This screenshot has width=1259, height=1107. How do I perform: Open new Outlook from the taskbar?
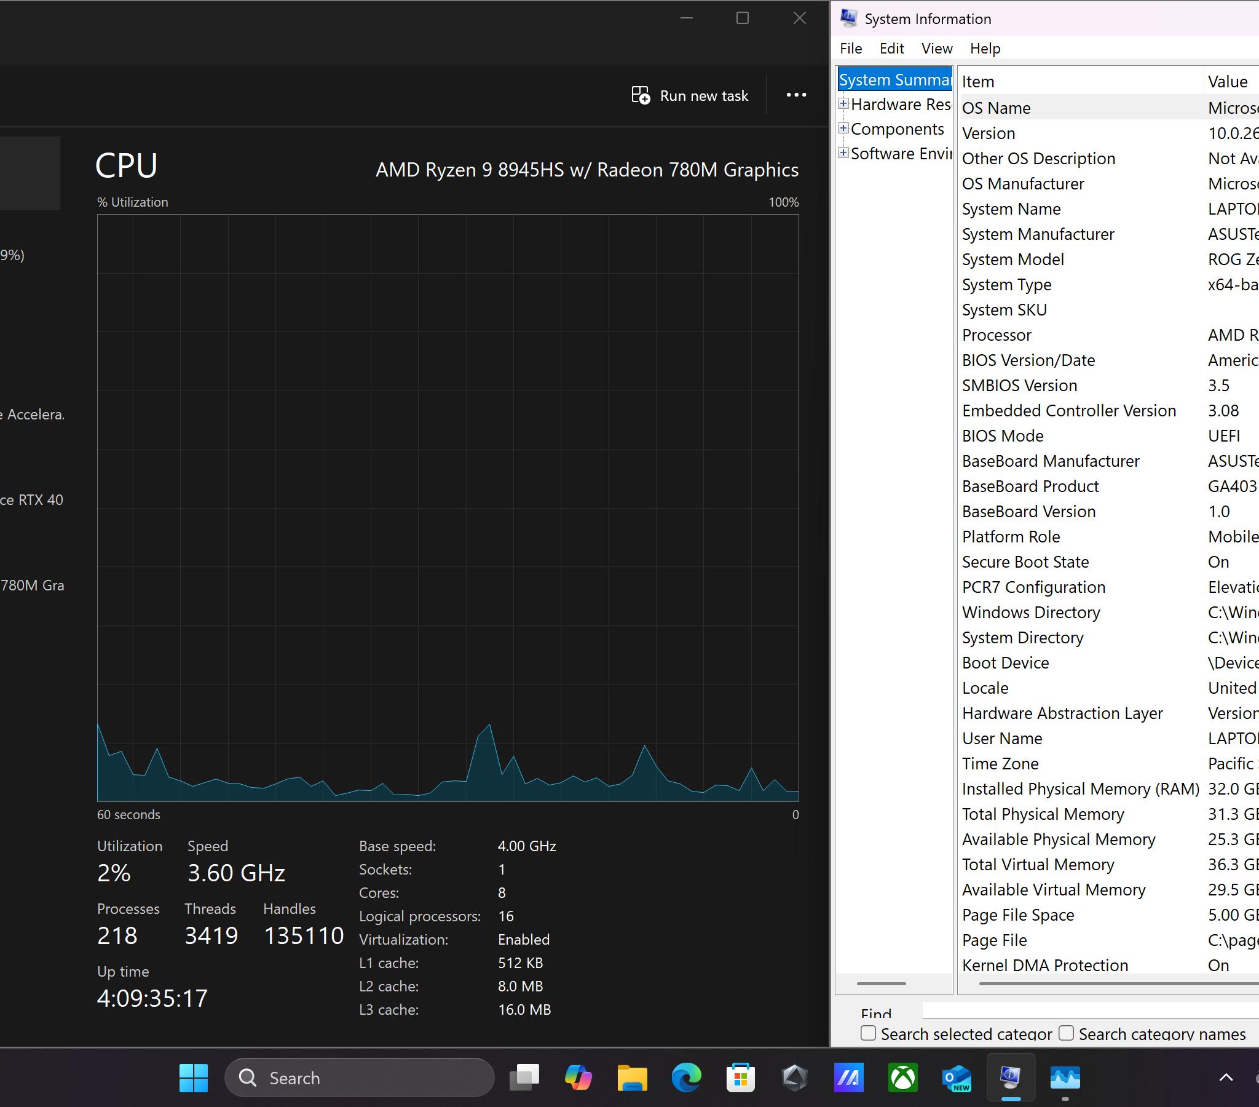coord(957,1077)
